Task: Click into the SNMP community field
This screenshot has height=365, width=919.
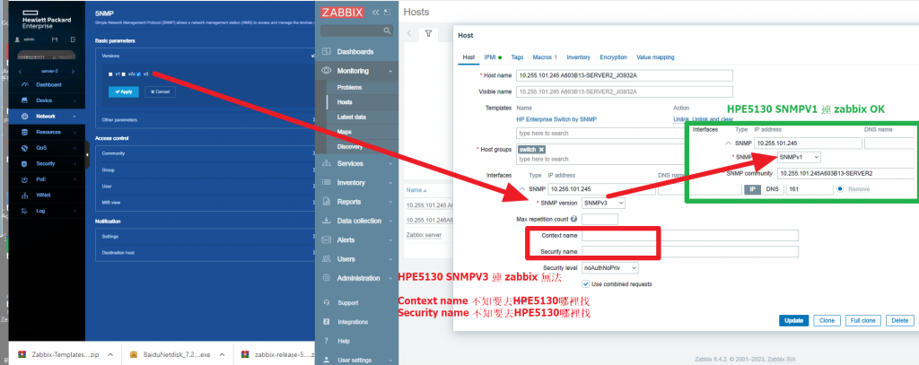Action: 845,173
